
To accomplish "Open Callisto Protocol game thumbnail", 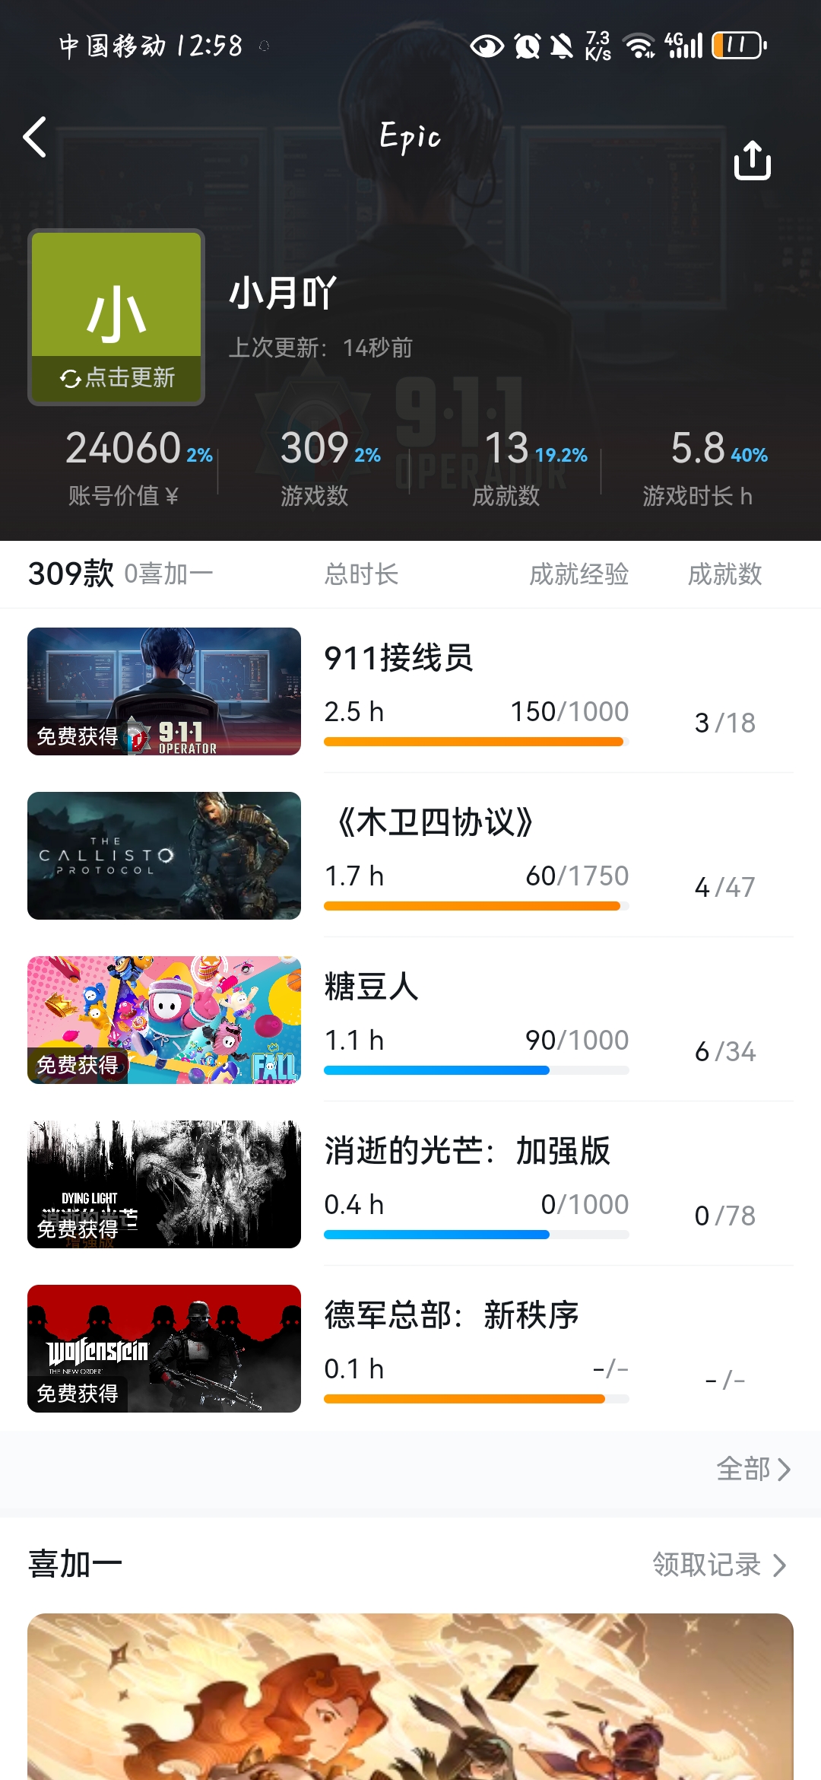I will coord(164,856).
